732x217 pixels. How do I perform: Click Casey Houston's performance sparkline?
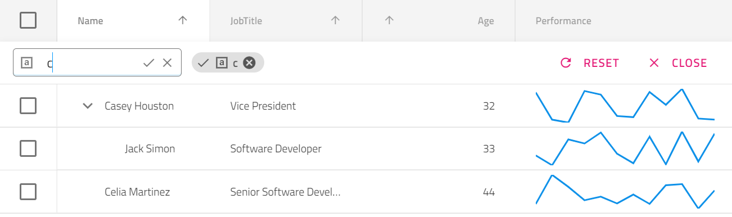pos(625,106)
